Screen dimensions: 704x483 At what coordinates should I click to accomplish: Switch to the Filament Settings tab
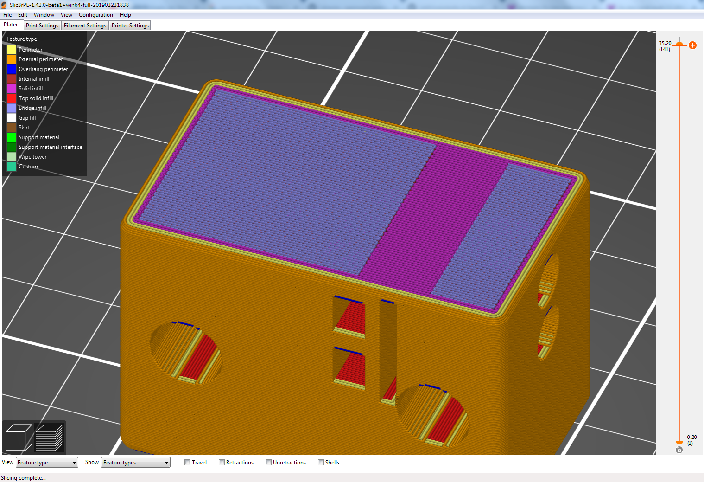click(85, 25)
